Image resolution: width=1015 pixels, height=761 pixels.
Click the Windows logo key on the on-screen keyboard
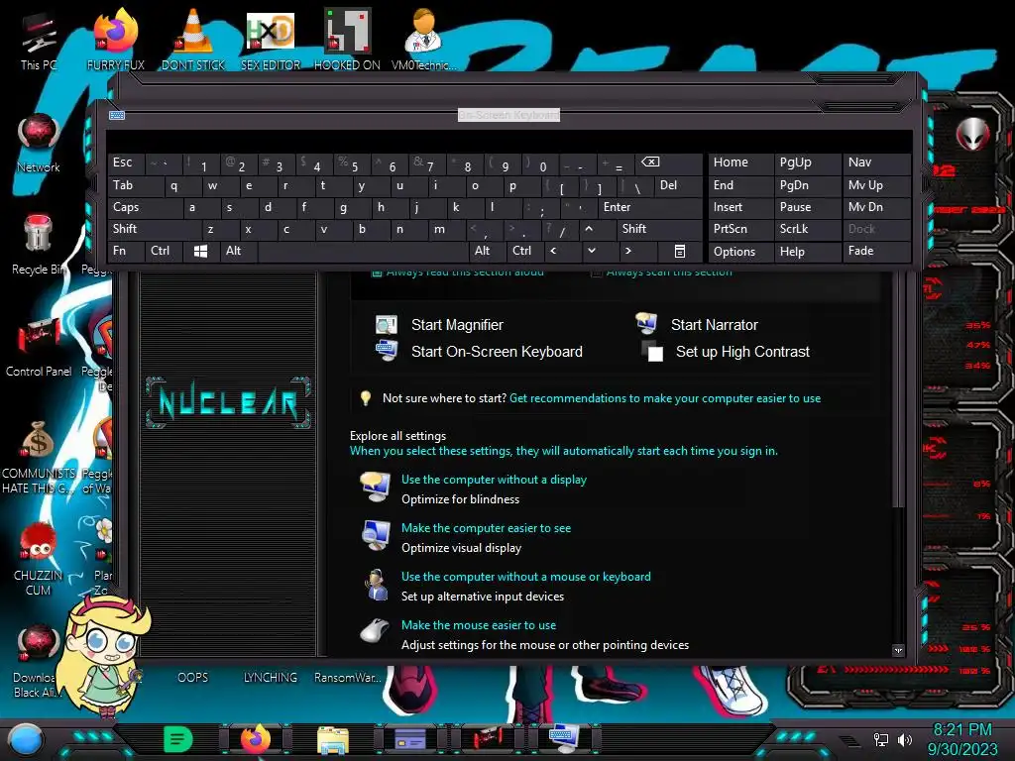click(200, 251)
